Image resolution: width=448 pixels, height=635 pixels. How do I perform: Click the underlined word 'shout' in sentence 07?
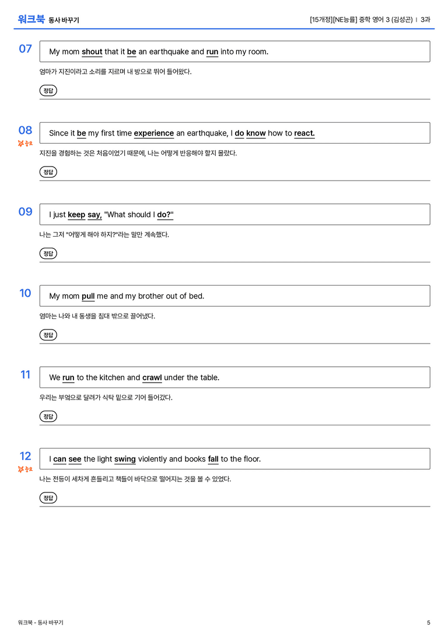tap(92, 52)
